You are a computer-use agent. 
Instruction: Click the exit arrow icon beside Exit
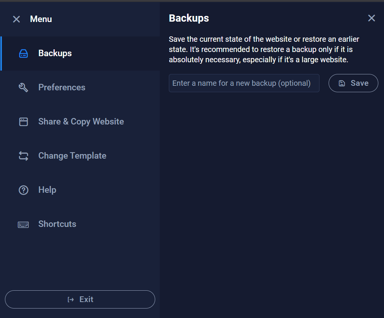click(71, 300)
